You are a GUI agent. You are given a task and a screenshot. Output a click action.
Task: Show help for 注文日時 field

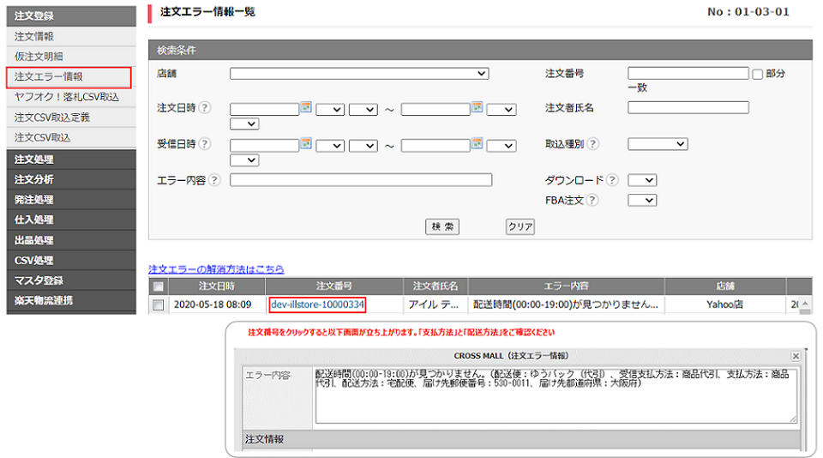coord(205,108)
